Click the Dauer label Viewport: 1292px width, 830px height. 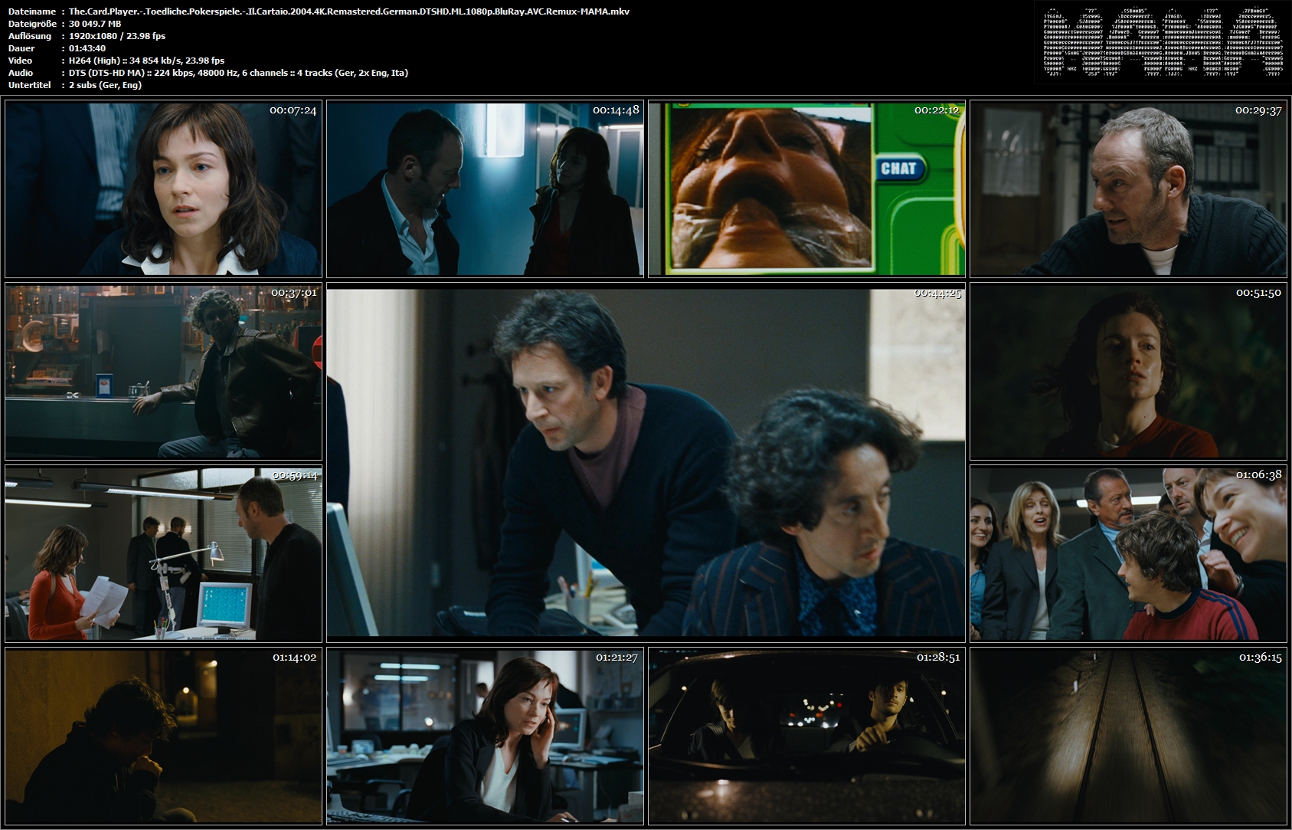[x=21, y=48]
